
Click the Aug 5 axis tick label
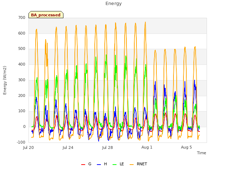(186, 147)
